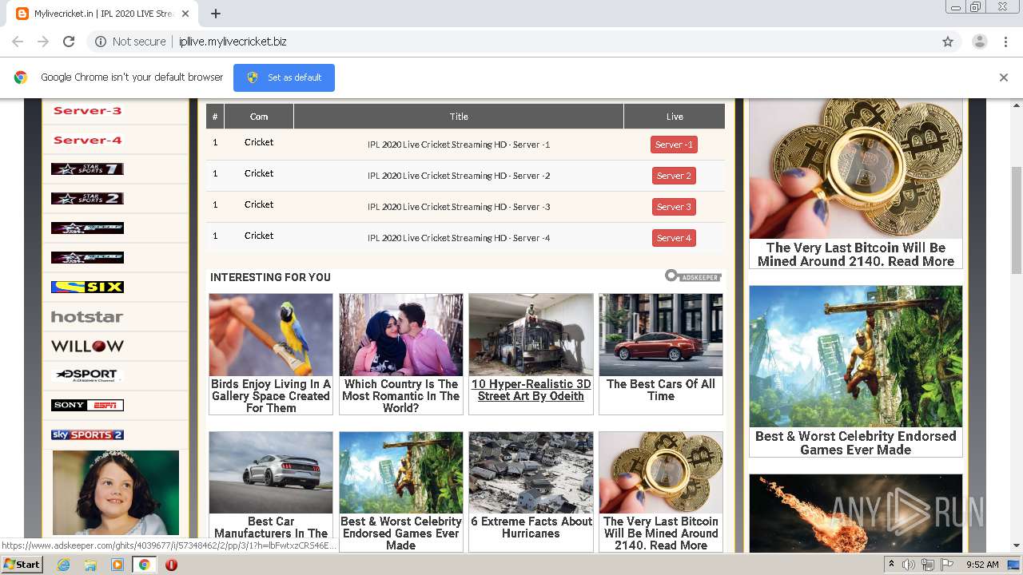This screenshot has width=1023, height=575.
Task: Click the address bar URL iplive.mylivecricket.biz
Action: (233, 42)
